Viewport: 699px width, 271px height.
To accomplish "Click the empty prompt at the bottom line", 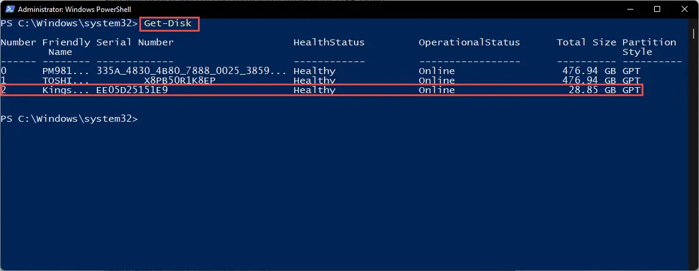I will [x=69, y=119].
